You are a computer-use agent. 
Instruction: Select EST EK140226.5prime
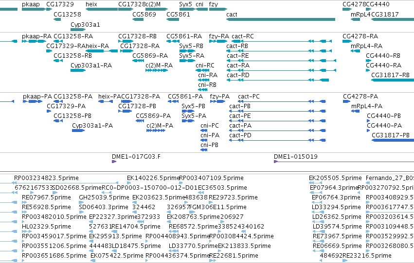[129, 183]
